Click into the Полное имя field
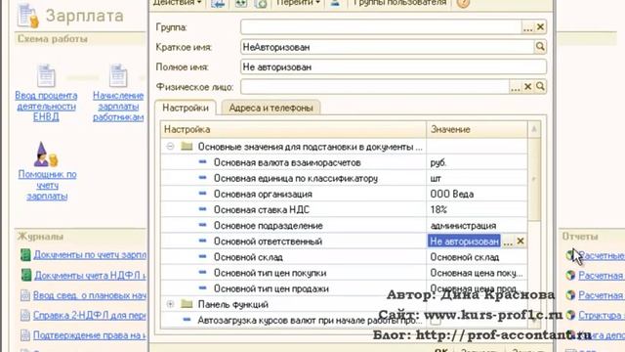The width and height of the screenshot is (625, 352). (x=394, y=66)
